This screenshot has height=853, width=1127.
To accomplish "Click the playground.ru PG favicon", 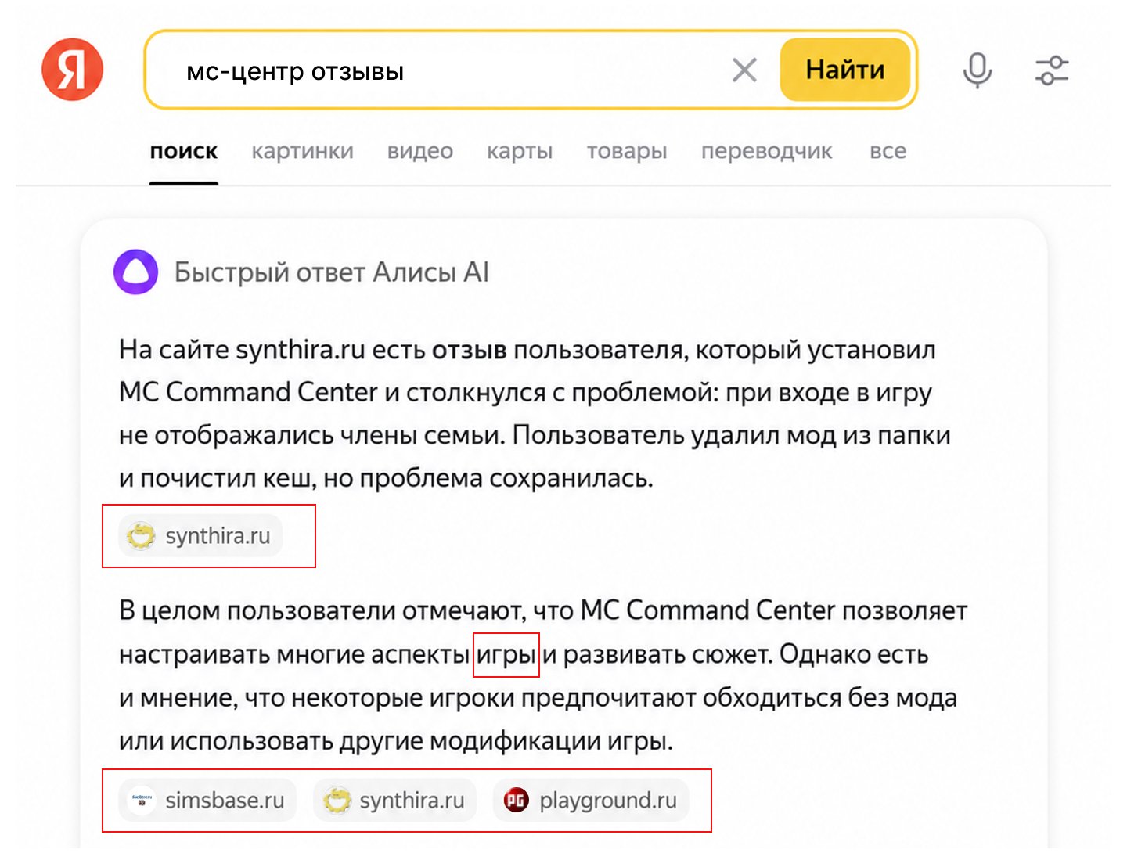I will click(516, 800).
